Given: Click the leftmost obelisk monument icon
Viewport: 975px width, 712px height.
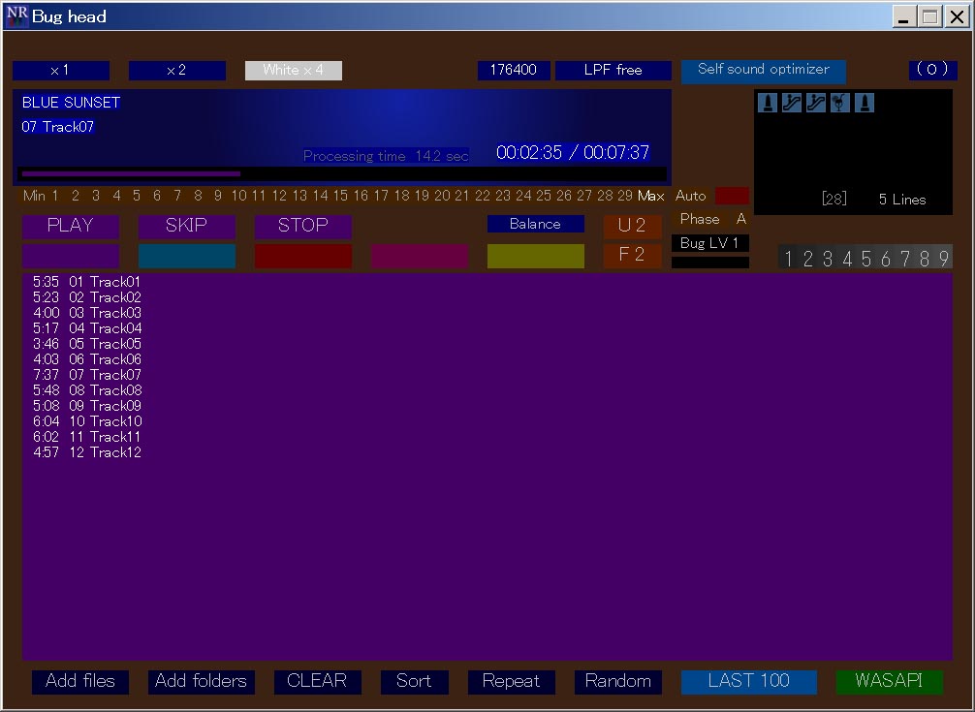Looking at the screenshot, I should (767, 103).
